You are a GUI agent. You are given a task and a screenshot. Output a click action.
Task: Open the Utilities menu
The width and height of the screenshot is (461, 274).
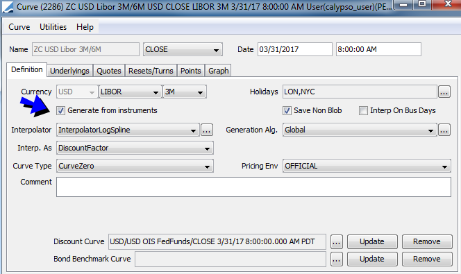point(53,27)
